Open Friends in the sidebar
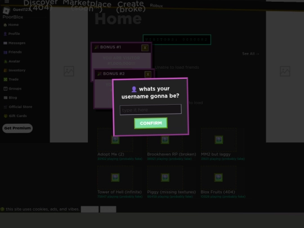This screenshot has height=228, width=304. pos(12,52)
